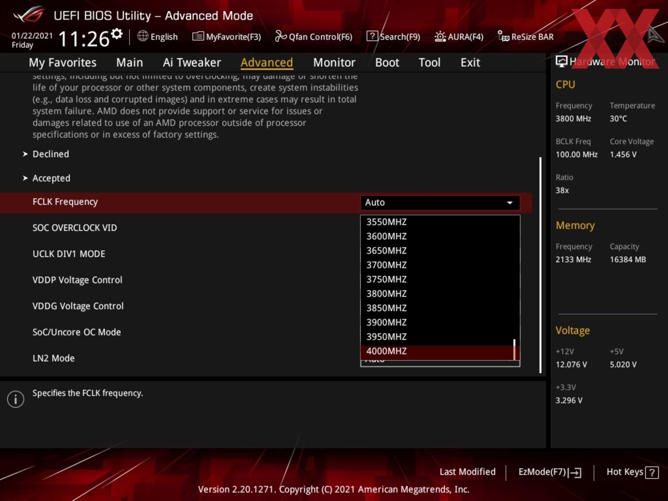Click the 3800 MHz CPU frequency value
The height and width of the screenshot is (501, 668).
(573, 118)
